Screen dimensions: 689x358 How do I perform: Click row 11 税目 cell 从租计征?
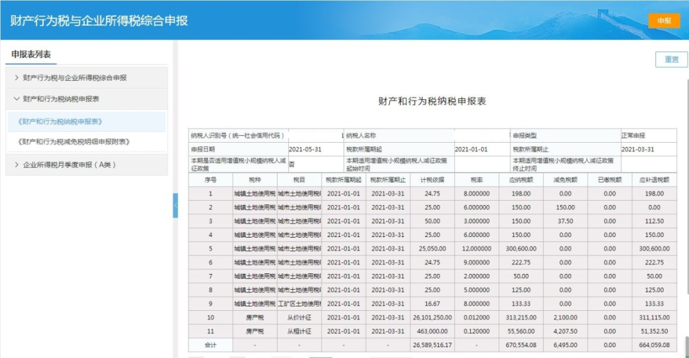click(x=299, y=331)
